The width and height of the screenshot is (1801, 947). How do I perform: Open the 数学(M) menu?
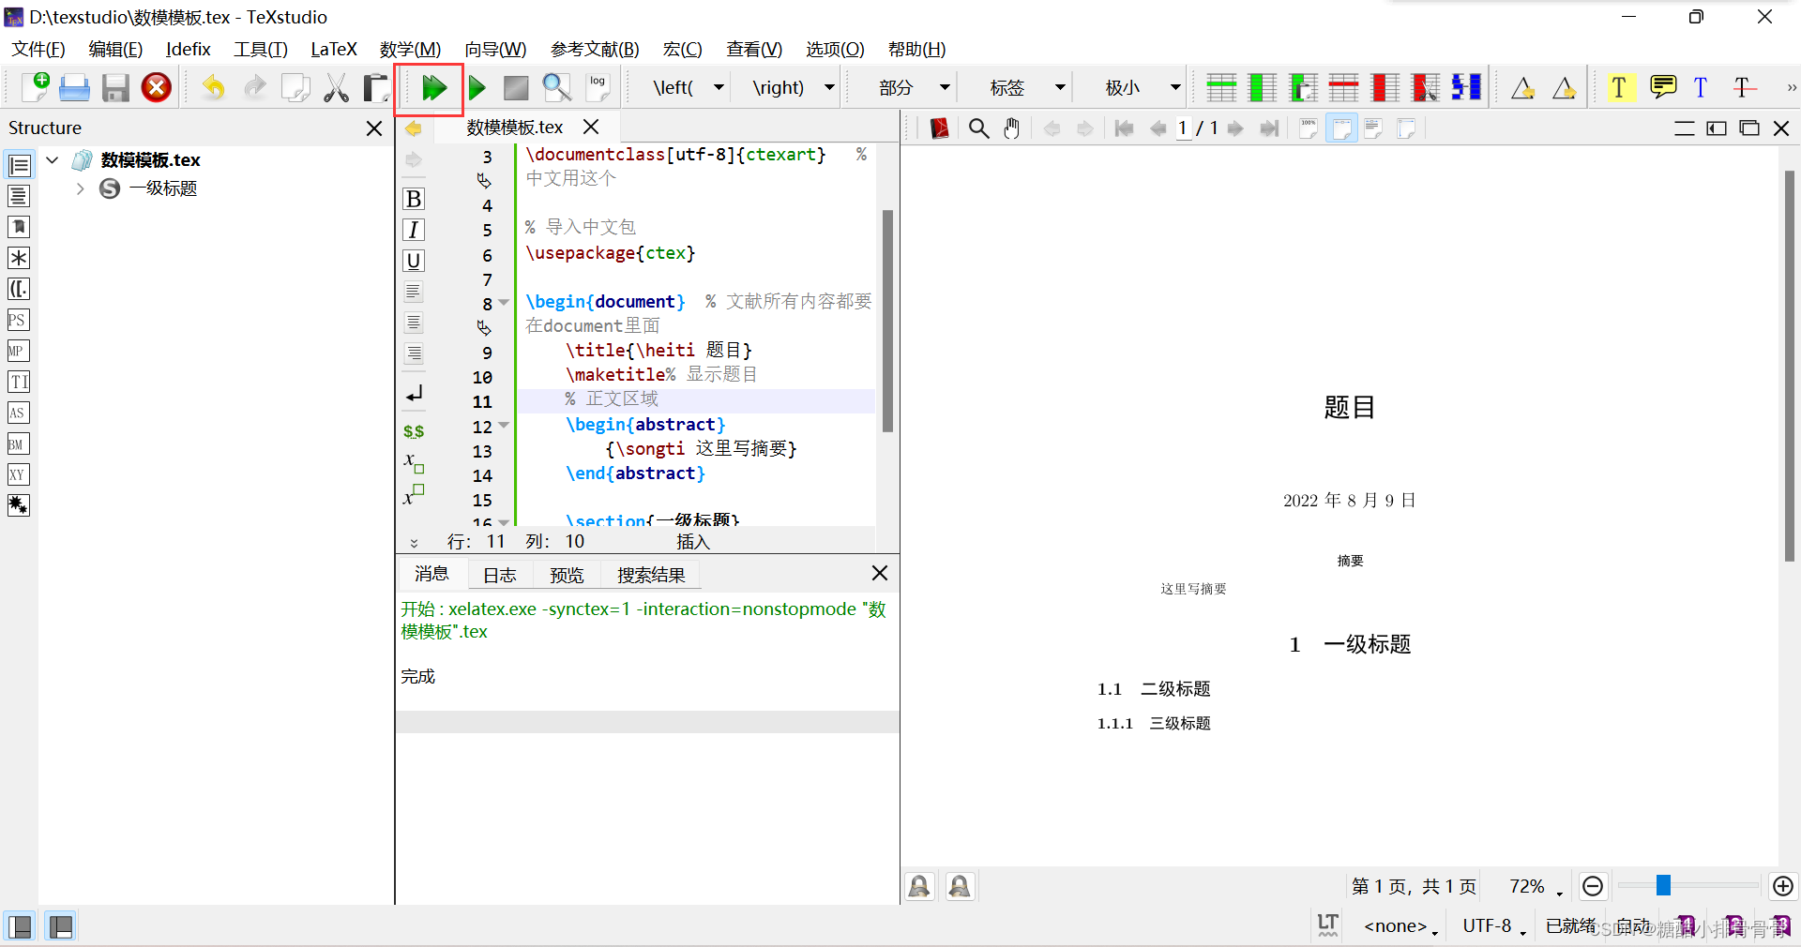click(x=410, y=49)
